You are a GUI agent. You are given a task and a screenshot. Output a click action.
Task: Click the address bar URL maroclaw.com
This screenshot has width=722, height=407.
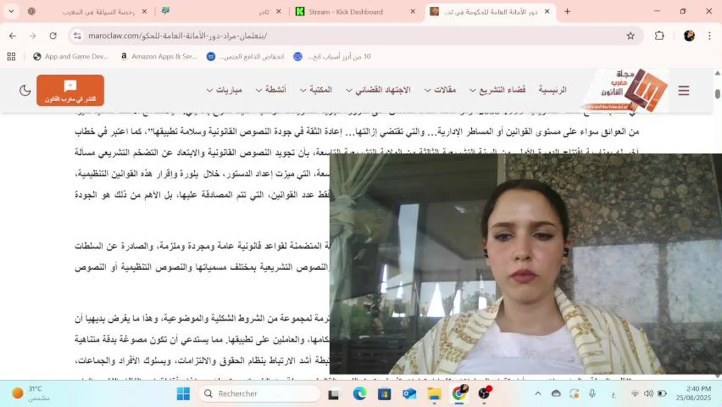tap(177, 36)
